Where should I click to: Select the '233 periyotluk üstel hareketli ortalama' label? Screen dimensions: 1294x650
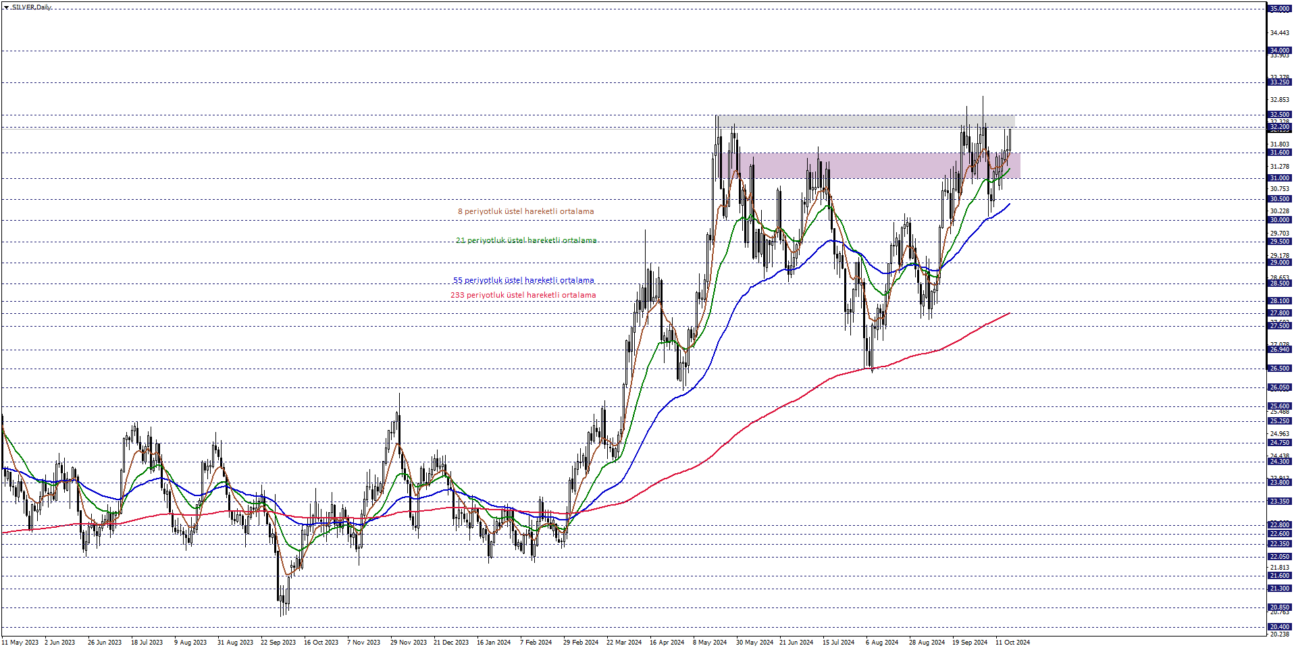click(523, 295)
